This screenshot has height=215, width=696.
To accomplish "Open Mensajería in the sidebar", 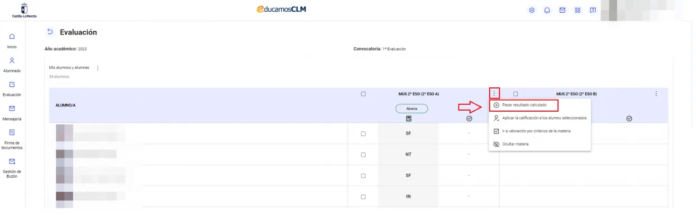I will click(12, 113).
